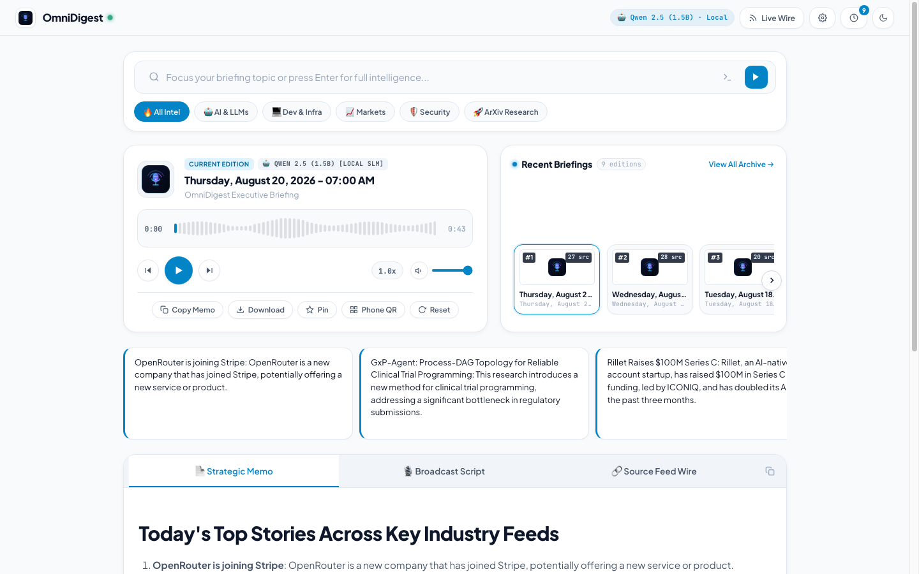Open the settings gear in the header
Viewport: 919px width, 574px height.
[x=823, y=18]
